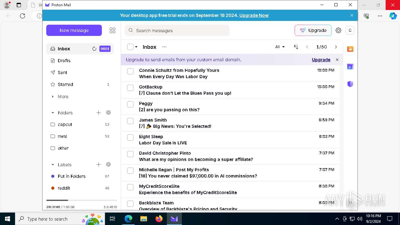Open the nwsl folder
400x225 pixels.
point(80,136)
